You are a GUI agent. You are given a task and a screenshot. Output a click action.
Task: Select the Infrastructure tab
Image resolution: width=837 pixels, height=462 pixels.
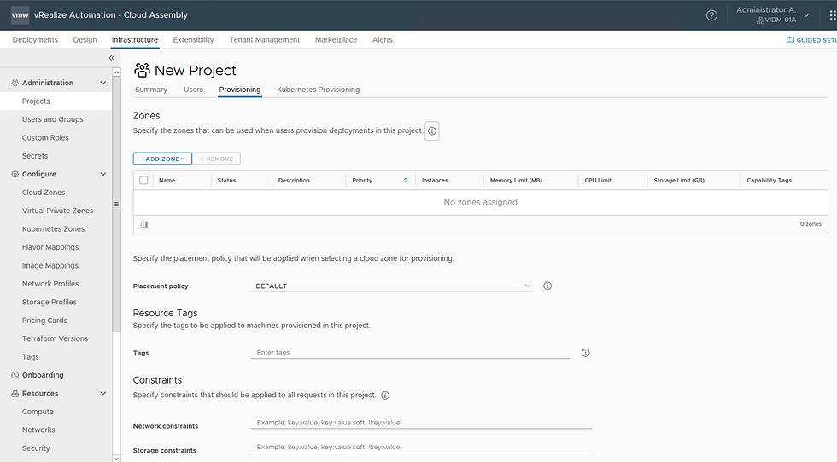(x=135, y=39)
